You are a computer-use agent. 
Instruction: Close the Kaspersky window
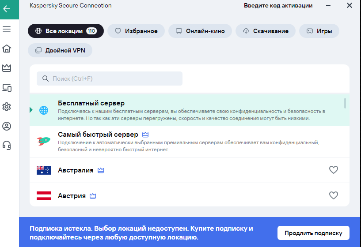pos(350,5)
